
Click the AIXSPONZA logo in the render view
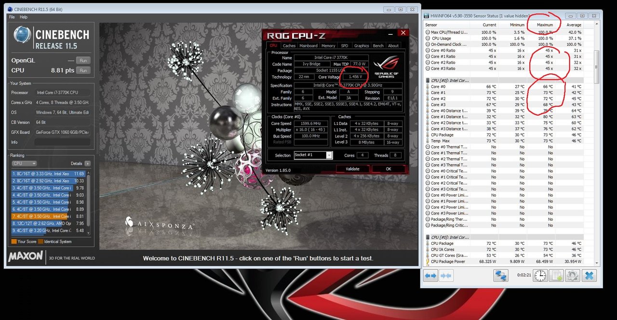coord(160,224)
